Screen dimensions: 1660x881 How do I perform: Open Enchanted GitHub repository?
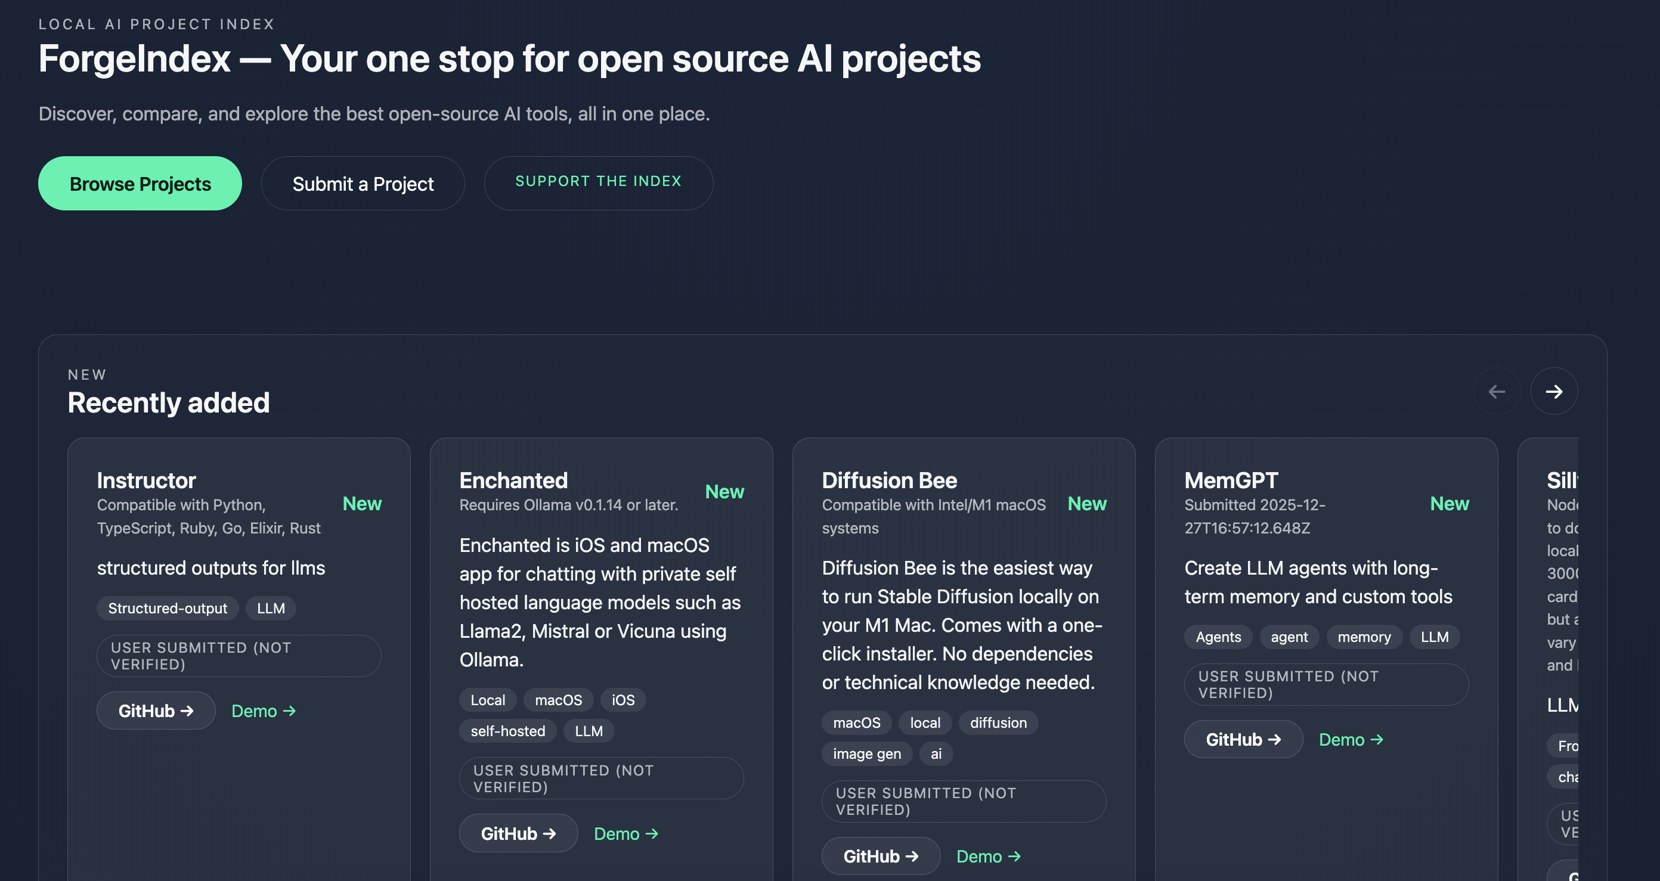pos(518,833)
